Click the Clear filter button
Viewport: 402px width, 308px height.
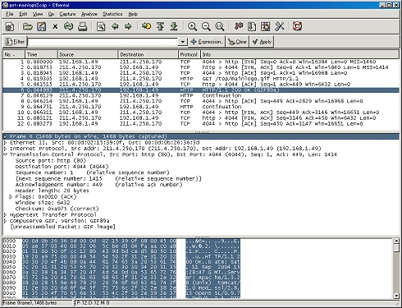(x=237, y=42)
